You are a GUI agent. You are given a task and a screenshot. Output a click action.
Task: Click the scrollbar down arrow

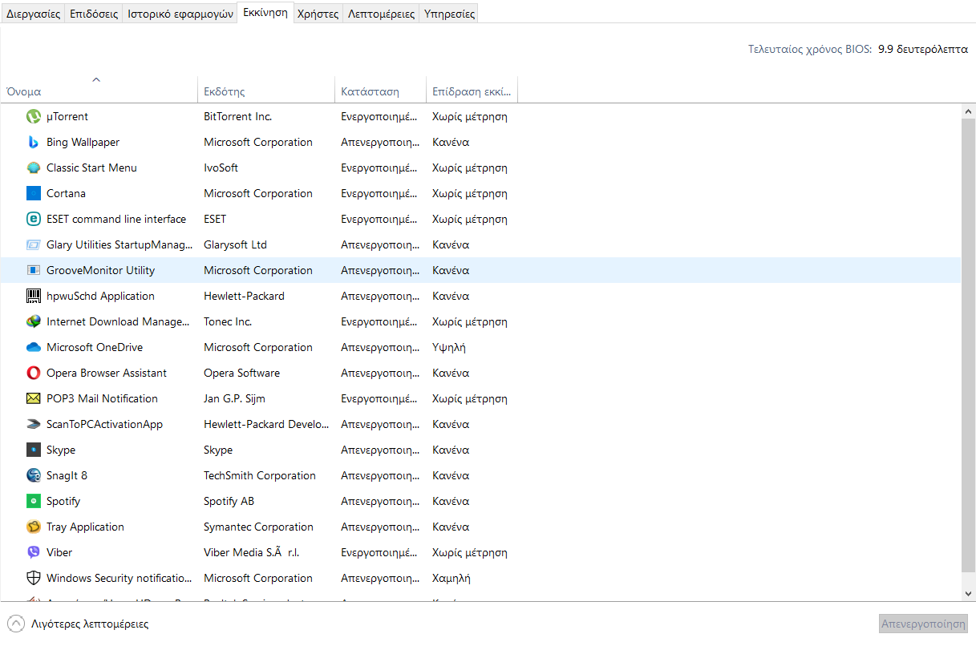pyautogui.click(x=968, y=593)
